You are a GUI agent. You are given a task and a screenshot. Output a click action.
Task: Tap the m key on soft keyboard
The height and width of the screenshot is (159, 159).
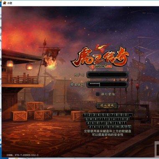118,127
